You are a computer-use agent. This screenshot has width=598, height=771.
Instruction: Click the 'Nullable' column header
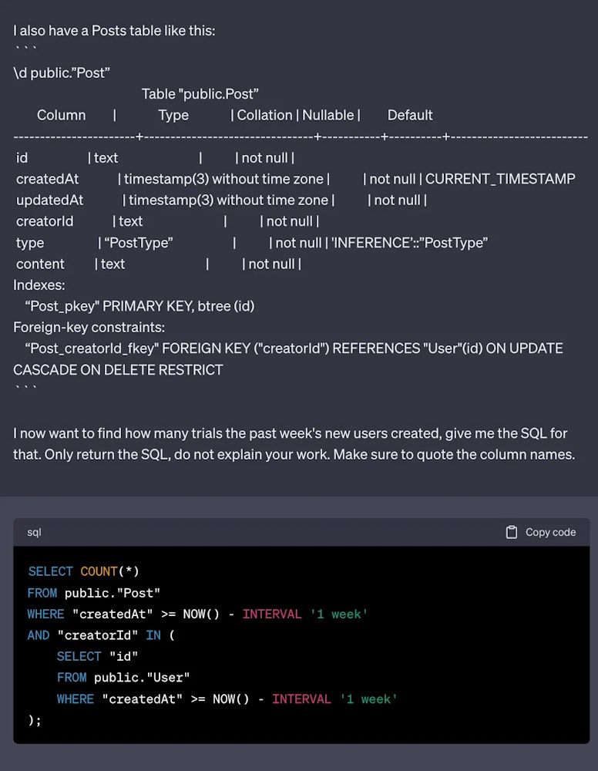328,115
